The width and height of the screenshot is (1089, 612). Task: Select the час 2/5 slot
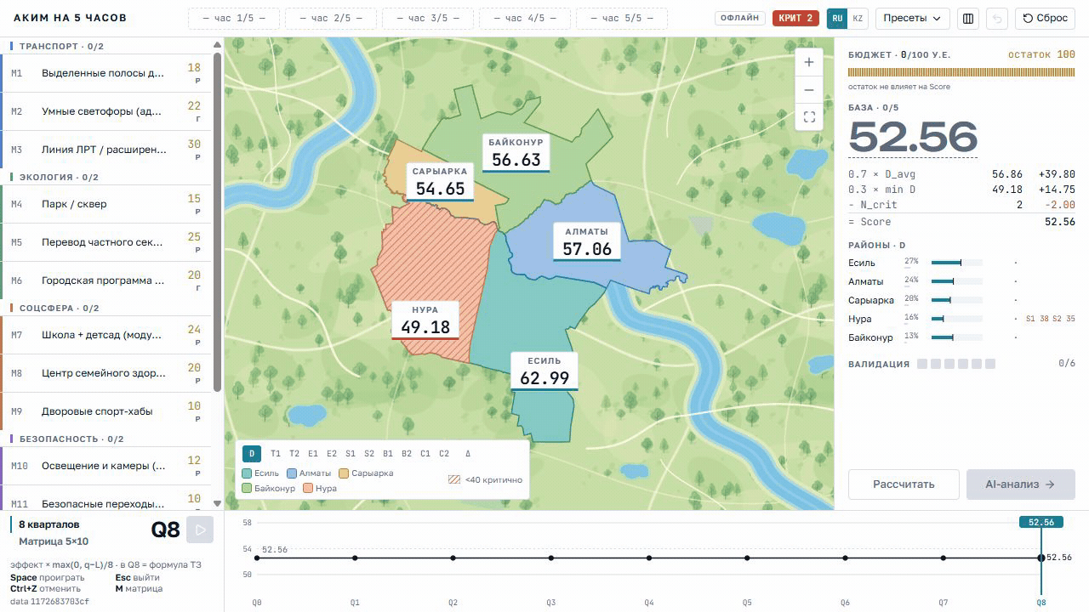[x=331, y=18]
